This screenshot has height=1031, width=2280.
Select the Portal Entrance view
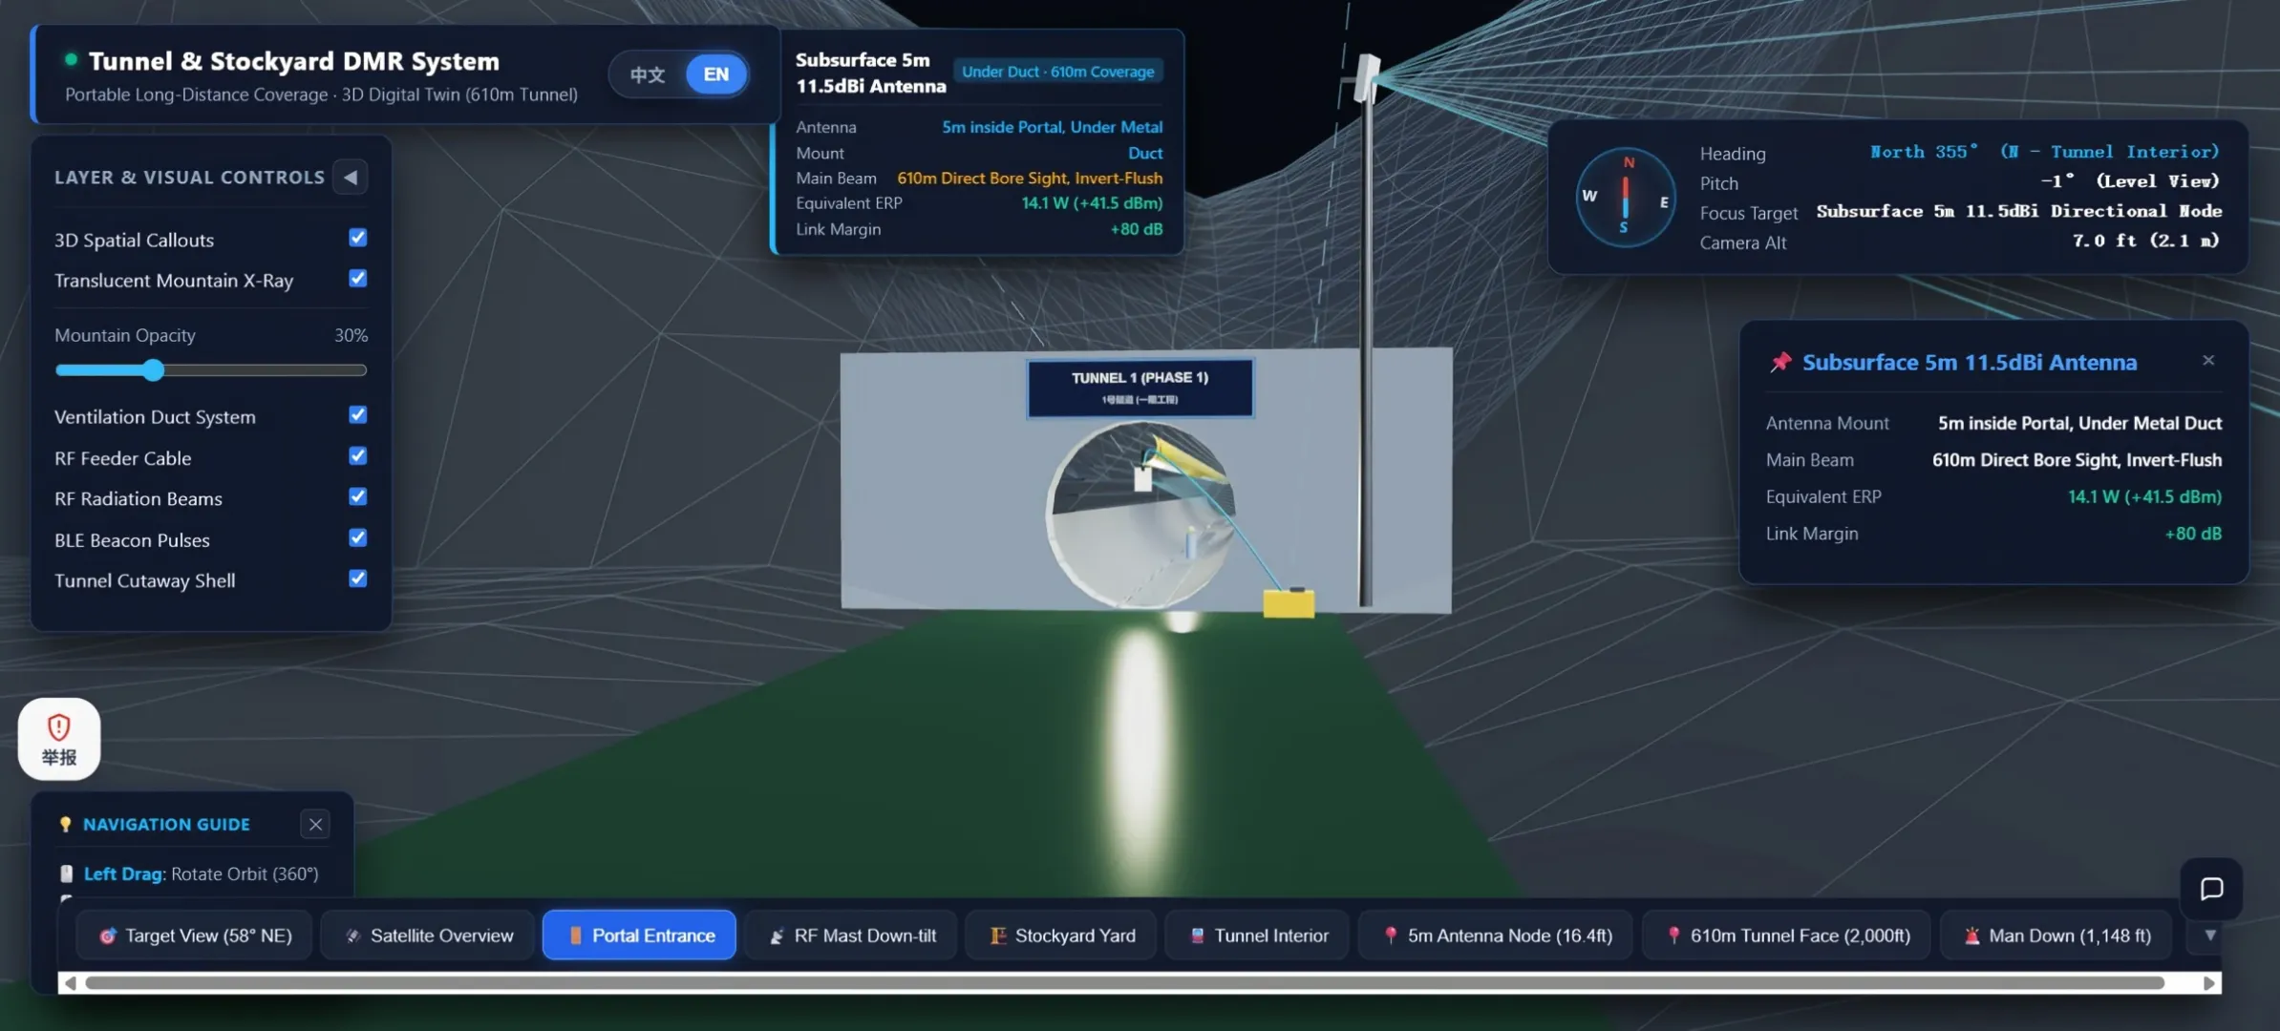[x=639, y=936]
